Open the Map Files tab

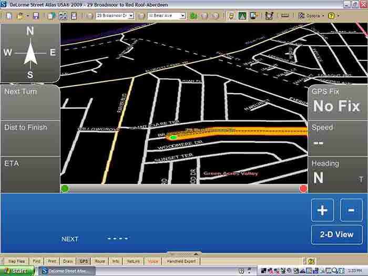tap(17, 261)
